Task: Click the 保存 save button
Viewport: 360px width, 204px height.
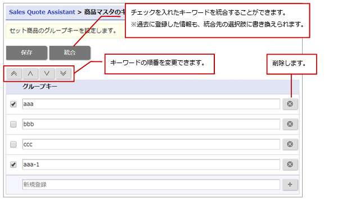Action: (x=26, y=52)
